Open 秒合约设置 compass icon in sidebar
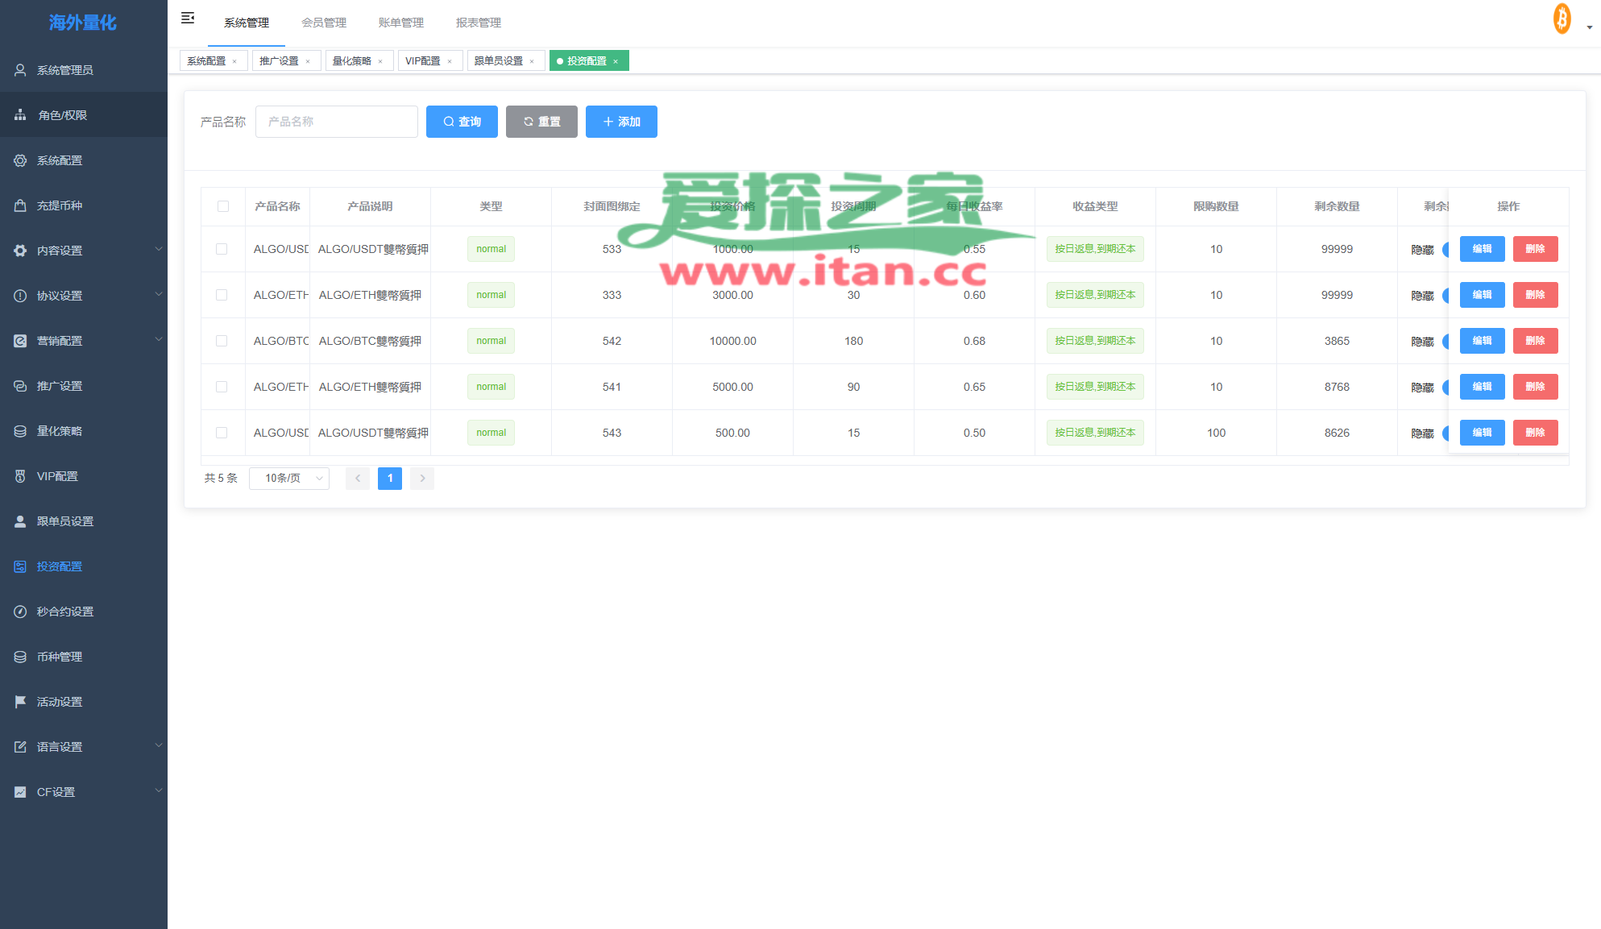This screenshot has height=929, width=1601. click(x=20, y=612)
